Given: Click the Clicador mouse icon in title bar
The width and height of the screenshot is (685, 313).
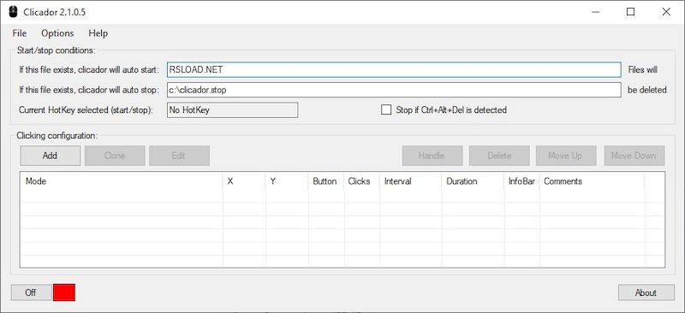Looking at the screenshot, I should [13, 12].
